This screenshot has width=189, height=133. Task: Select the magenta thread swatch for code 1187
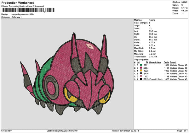click(x=141, y=68)
